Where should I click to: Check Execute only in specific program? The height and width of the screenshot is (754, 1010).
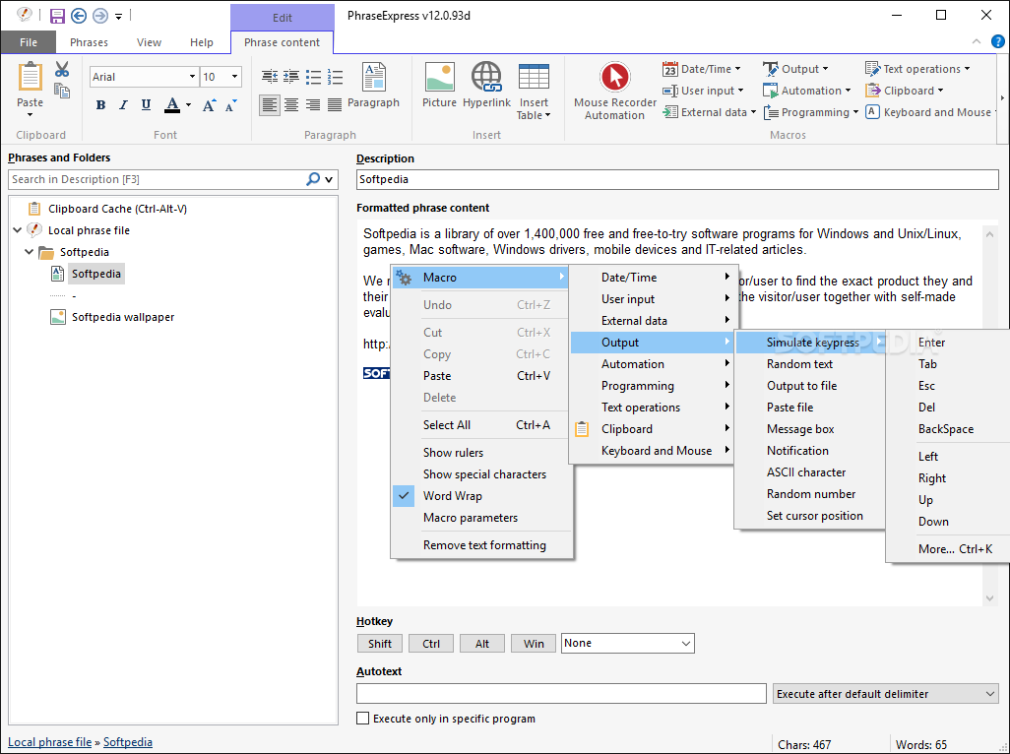[x=363, y=719]
